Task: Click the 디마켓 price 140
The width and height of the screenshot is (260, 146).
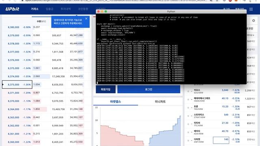Action: 221,140
